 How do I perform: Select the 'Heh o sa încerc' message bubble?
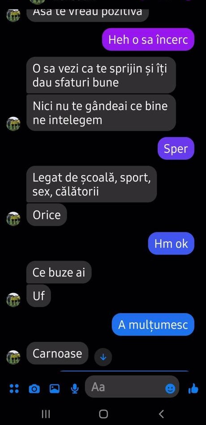(148, 40)
